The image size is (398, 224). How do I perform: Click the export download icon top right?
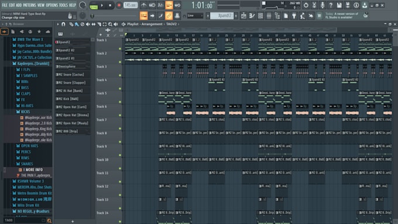tap(365, 5)
